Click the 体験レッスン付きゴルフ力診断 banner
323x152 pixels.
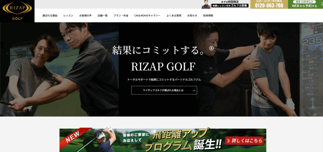click(225, 4)
